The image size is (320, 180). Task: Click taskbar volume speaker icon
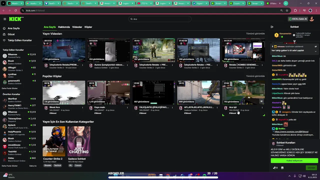(x=304, y=176)
